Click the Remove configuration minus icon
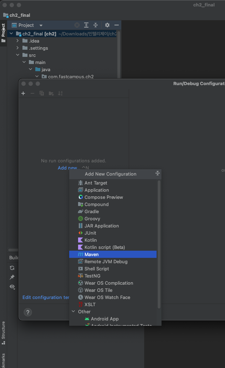Image resolution: width=225 pixels, height=368 pixels. tap(32, 93)
